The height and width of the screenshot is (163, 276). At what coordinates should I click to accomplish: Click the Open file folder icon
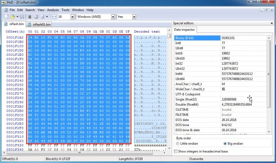tap(13, 16)
